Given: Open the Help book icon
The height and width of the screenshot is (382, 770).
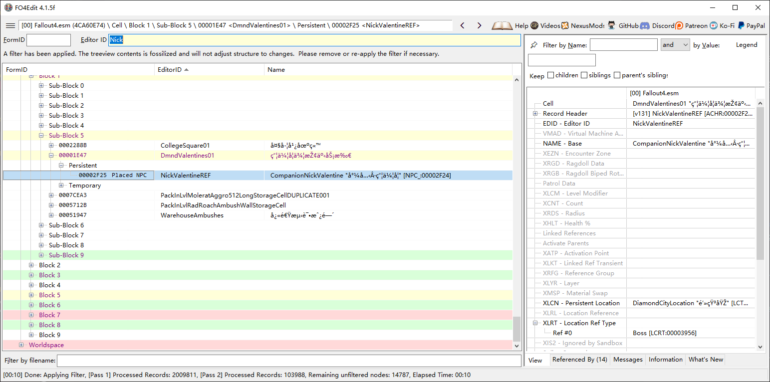Looking at the screenshot, I should point(502,25).
